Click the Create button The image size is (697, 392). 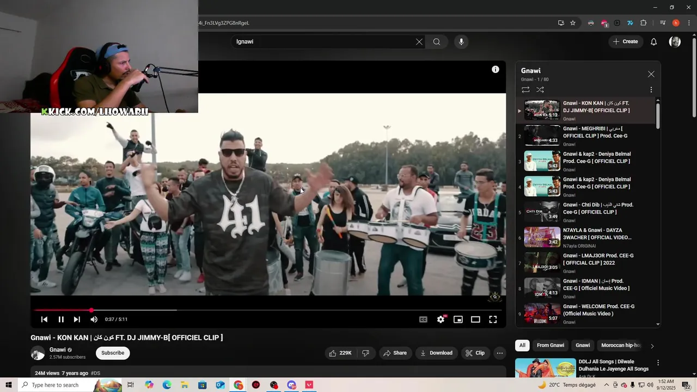pos(625,41)
